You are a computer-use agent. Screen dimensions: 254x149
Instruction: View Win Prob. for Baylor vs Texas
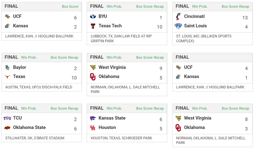point(29,58)
